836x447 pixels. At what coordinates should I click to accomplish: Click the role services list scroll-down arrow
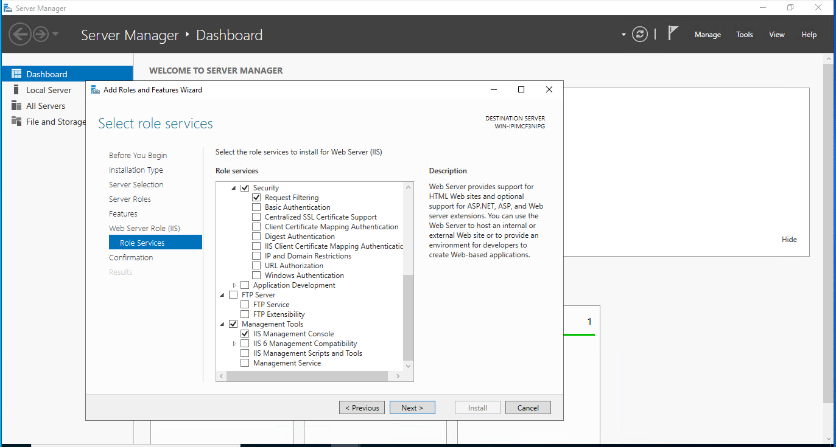(x=408, y=366)
